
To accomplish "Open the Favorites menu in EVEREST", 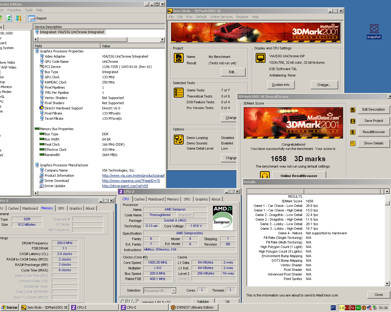I will pos(14,10).
